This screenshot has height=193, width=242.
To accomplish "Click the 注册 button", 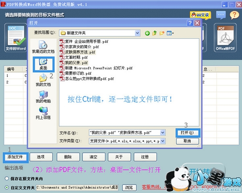I will [145, 157].
